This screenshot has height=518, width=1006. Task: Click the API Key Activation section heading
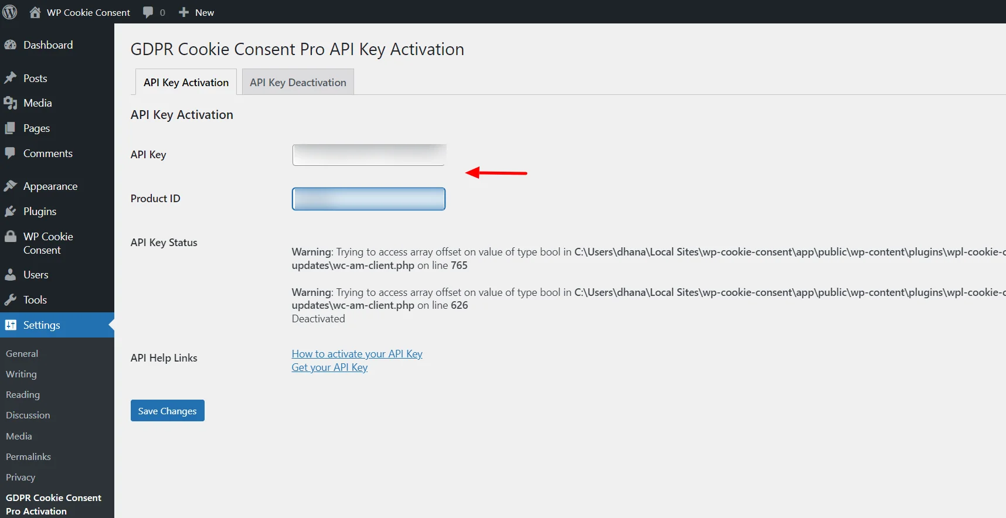[182, 115]
